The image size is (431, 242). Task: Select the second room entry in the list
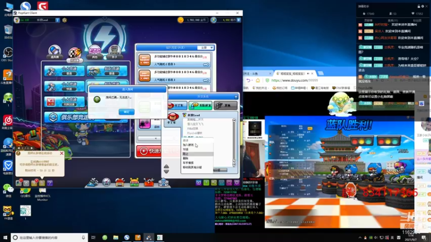tap(173, 76)
